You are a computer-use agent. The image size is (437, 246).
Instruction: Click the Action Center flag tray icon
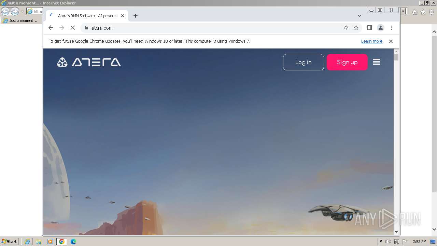pos(405,242)
